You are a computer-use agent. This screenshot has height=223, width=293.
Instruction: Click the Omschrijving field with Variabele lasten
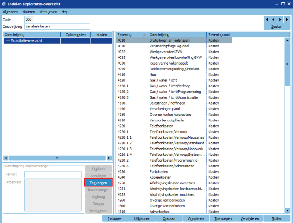click(57, 26)
